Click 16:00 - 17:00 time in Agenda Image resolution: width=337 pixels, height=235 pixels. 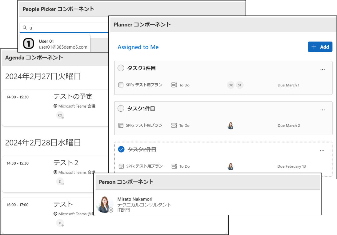pyautogui.click(x=18, y=205)
